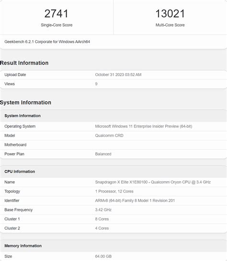Click the Base Frequency value 3.42 GHz
This screenshot has height=261, width=227.
[103, 210]
